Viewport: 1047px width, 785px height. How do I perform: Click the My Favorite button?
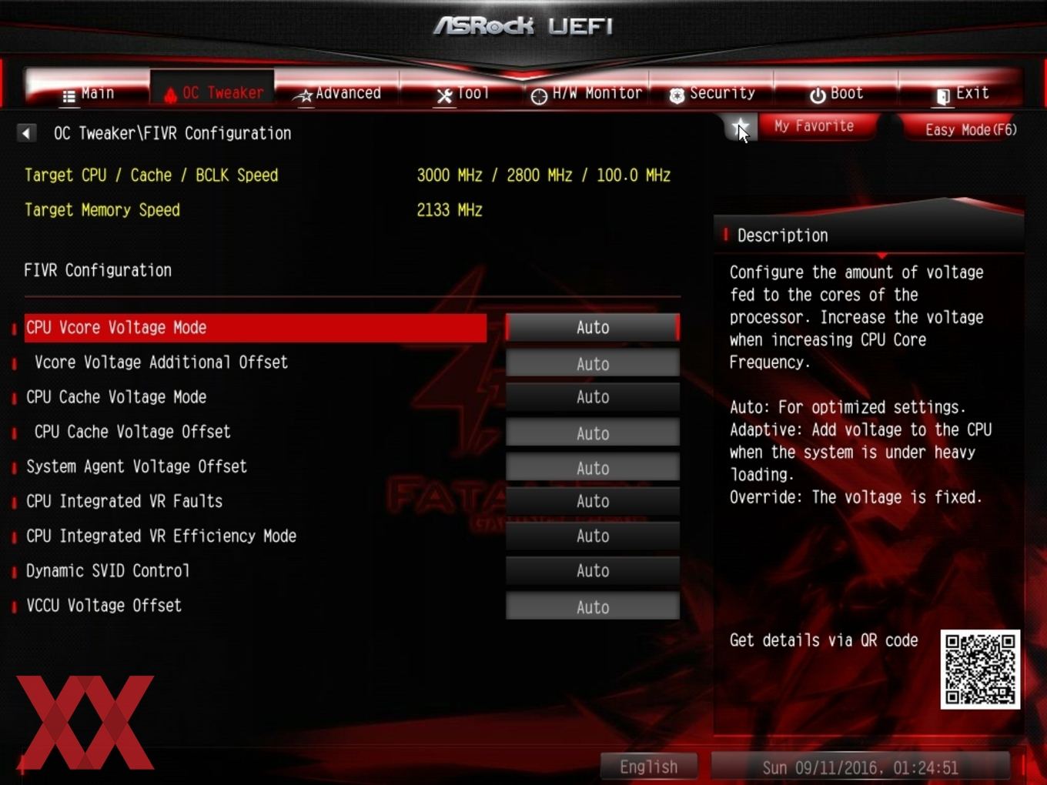816,126
